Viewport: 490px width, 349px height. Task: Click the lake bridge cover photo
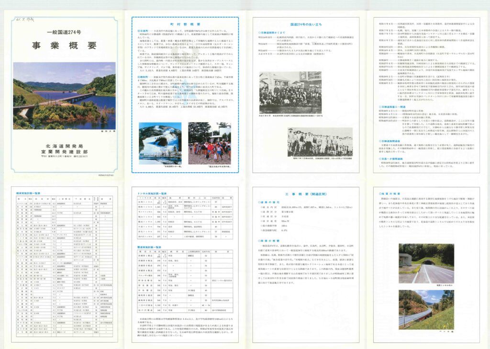[x=64, y=96]
